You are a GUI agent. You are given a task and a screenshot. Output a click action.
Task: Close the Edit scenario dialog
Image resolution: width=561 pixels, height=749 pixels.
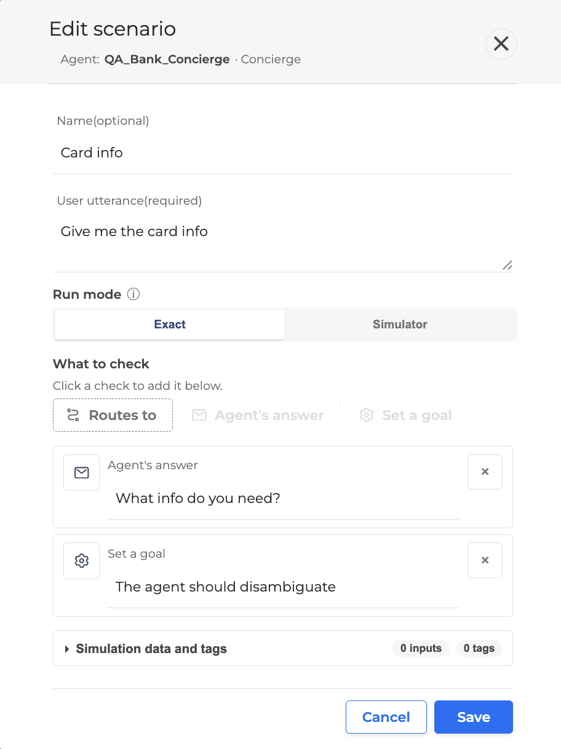tap(501, 44)
